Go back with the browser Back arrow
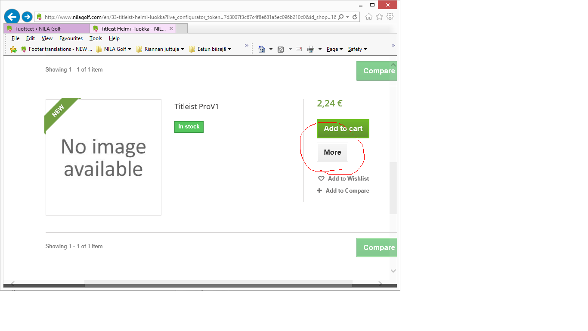The width and height of the screenshot is (588, 331). coord(12,17)
